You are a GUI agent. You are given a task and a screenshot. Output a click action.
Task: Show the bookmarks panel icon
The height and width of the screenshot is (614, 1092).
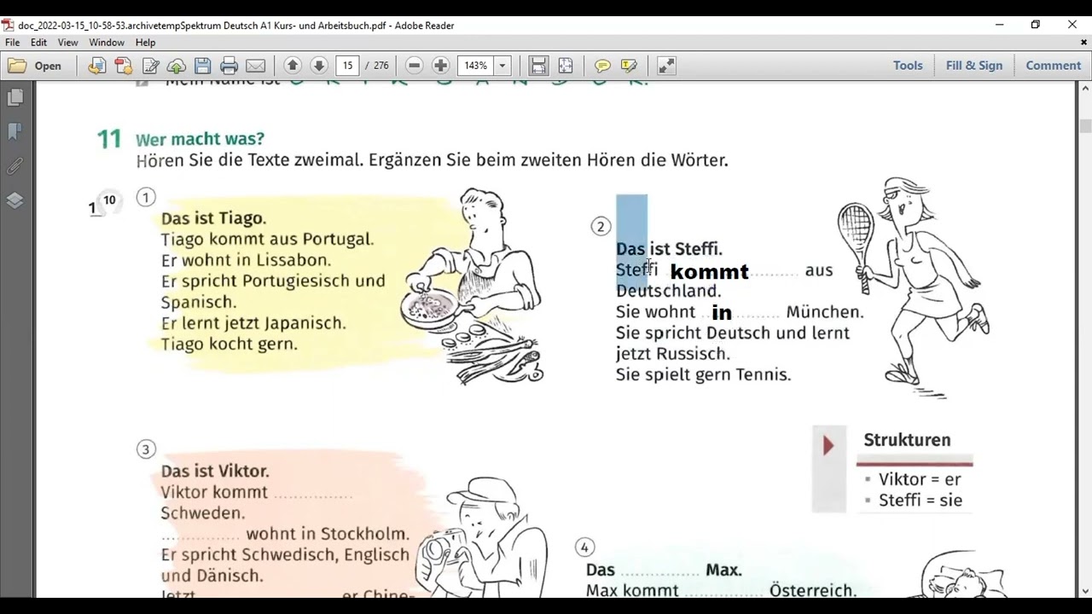pyautogui.click(x=15, y=131)
